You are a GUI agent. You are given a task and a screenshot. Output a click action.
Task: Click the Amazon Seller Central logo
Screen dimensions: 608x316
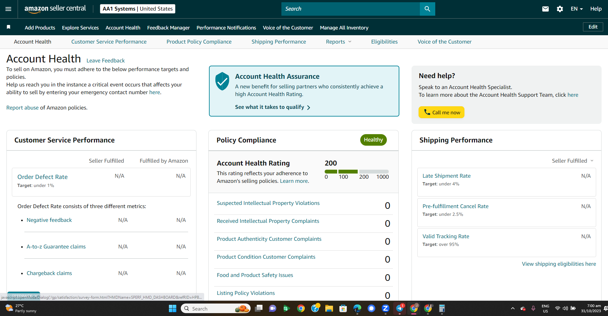(55, 9)
